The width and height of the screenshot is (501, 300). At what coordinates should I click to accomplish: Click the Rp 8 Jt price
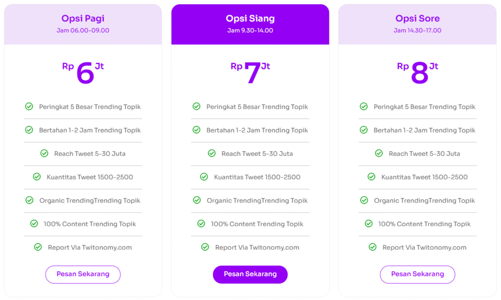pyautogui.click(x=417, y=73)
